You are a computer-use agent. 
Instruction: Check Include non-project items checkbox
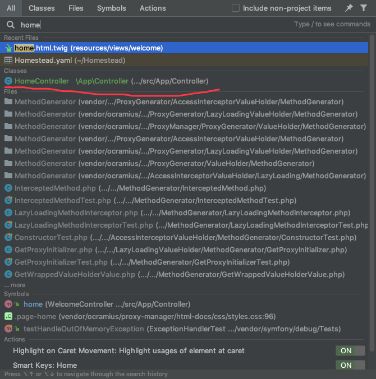236,8
